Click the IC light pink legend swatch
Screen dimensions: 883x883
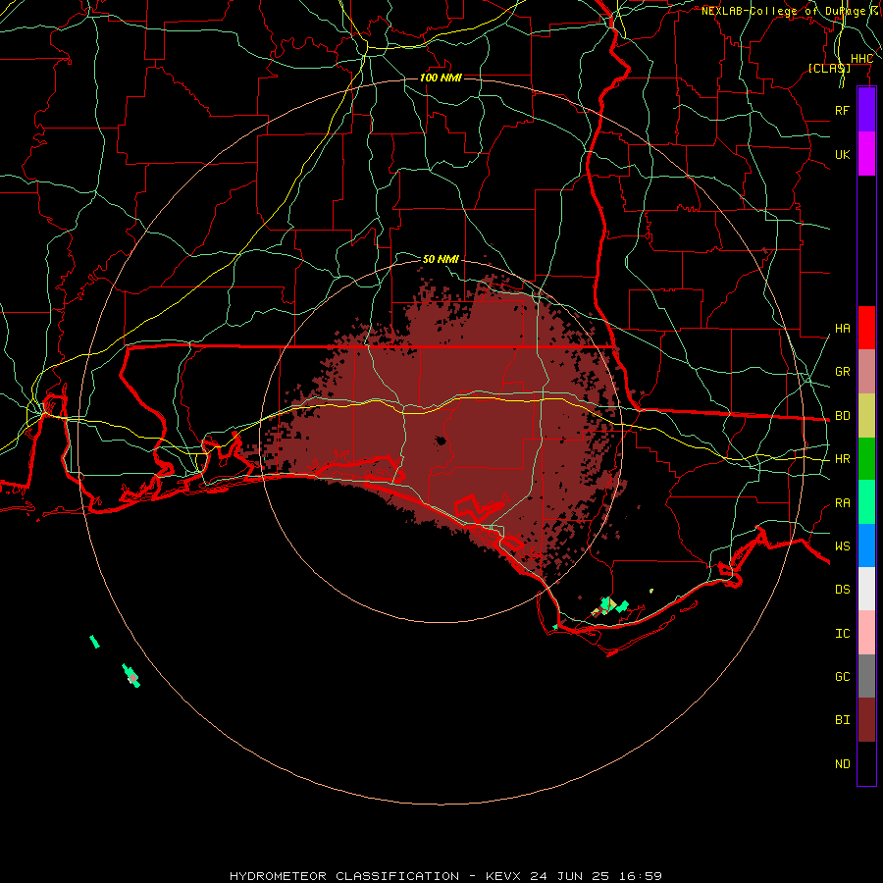coord(866,633)
